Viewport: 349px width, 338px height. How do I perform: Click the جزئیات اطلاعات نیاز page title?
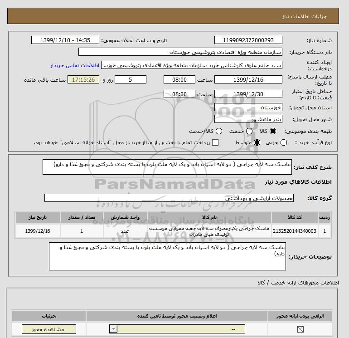(304, 16)
